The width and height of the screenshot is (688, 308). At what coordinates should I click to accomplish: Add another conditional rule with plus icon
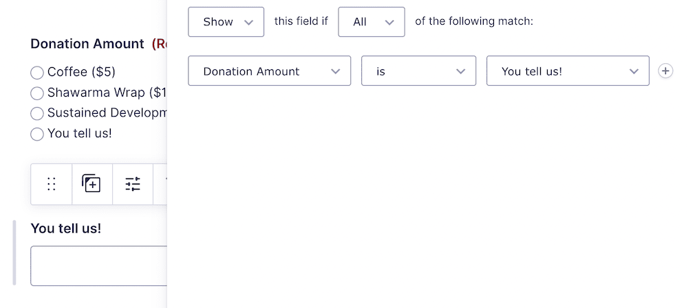click(x=665, y=71)
